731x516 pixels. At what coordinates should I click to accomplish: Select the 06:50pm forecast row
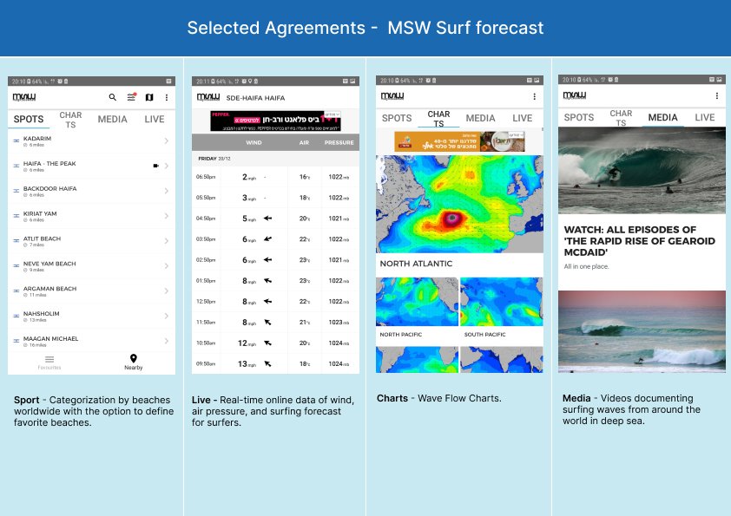pyautogui.click(x=275, y=177)
